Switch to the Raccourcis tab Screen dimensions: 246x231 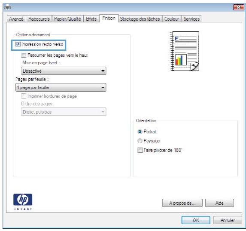click(x=39, y=19)
